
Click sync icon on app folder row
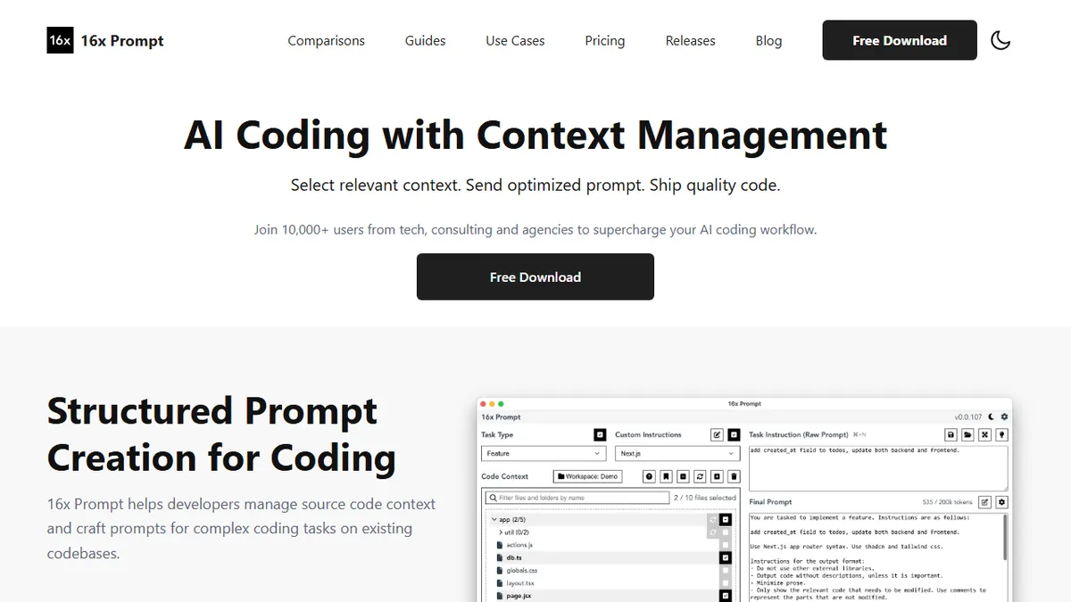tap(713, 519)
